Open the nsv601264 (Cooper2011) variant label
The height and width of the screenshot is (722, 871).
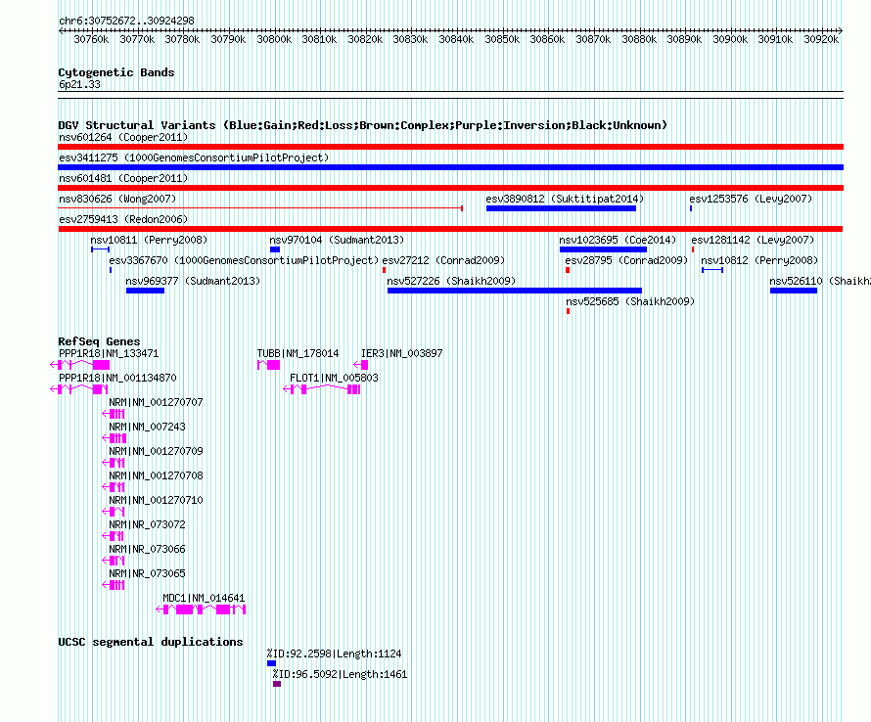[123, 137]
